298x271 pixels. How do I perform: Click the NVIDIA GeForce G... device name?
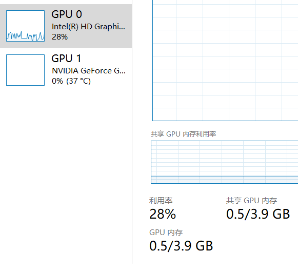pyautogui.click(x=89, y=71)
